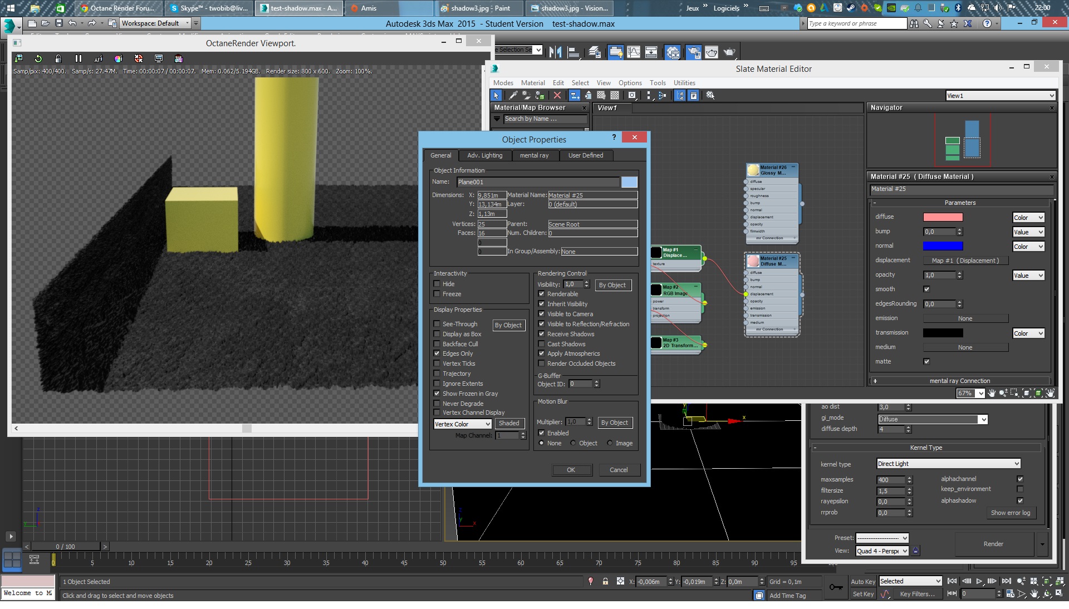The width and height of the screenshot is (1069, 609).
Task: Expand the mental ray Connection rollout
Action: tap(959, 381)
